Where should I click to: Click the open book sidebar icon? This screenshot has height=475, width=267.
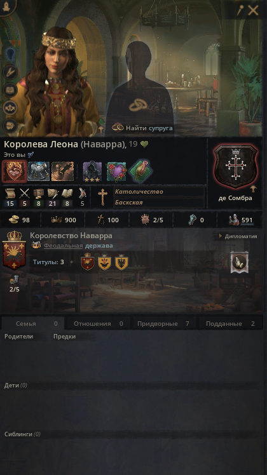coord(10,90)
